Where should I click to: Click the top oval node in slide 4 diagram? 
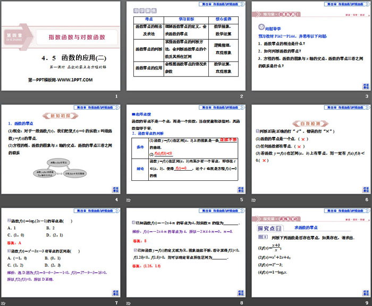[58, 162]
